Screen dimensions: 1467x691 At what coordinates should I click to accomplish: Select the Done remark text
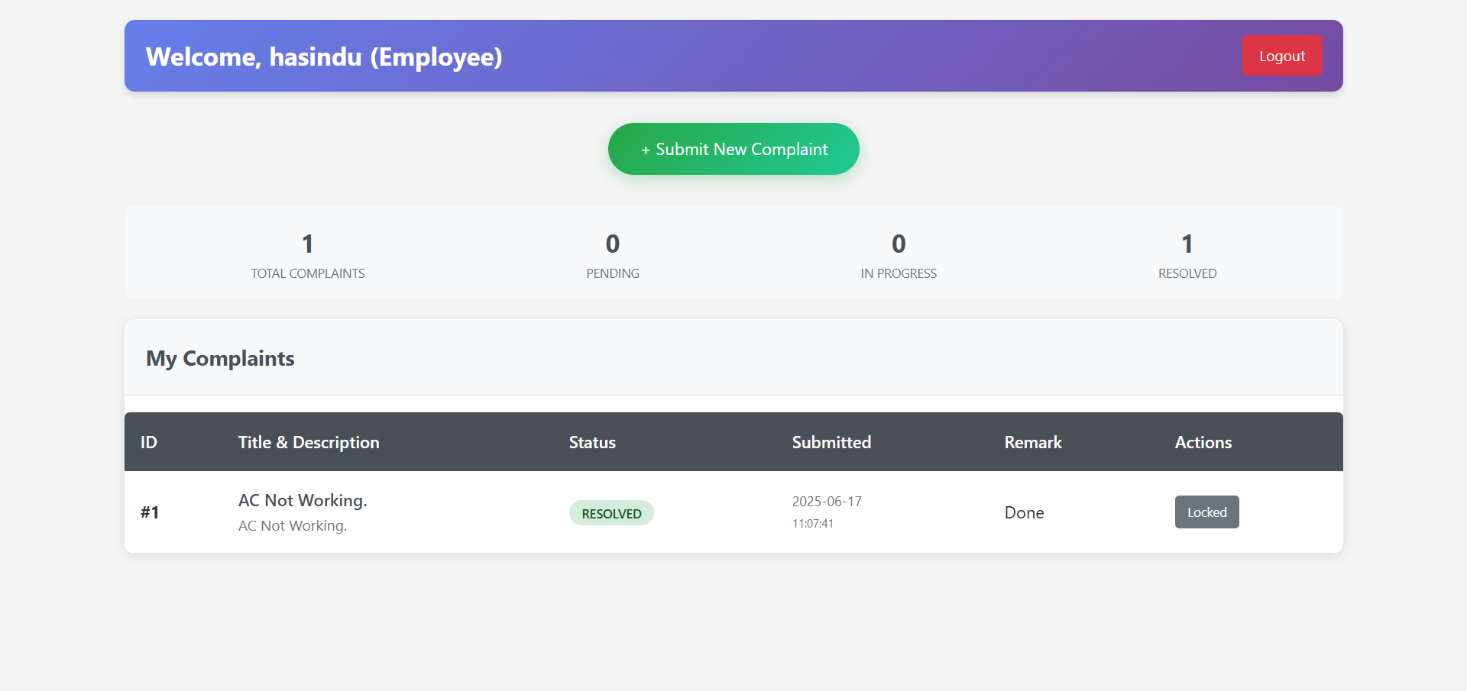point(1024,513)
